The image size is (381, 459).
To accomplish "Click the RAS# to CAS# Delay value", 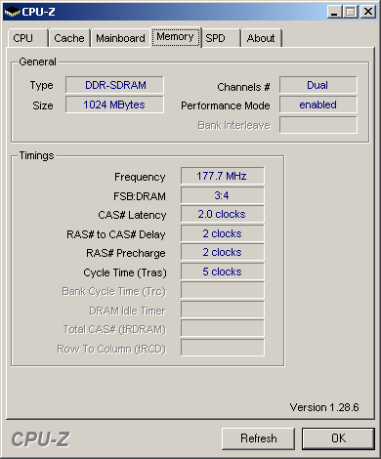I will [223, 233].
